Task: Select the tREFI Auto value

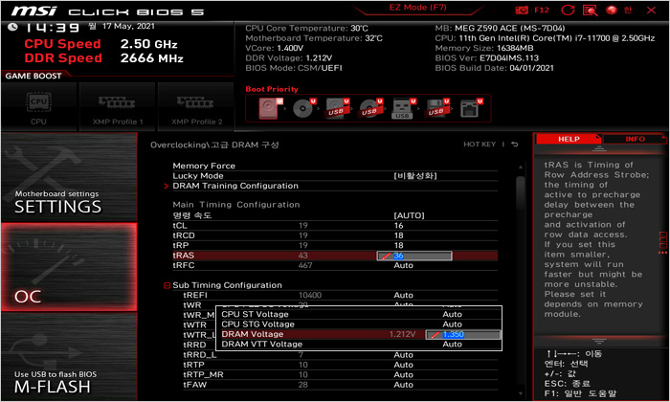Action: coord(403,295)
